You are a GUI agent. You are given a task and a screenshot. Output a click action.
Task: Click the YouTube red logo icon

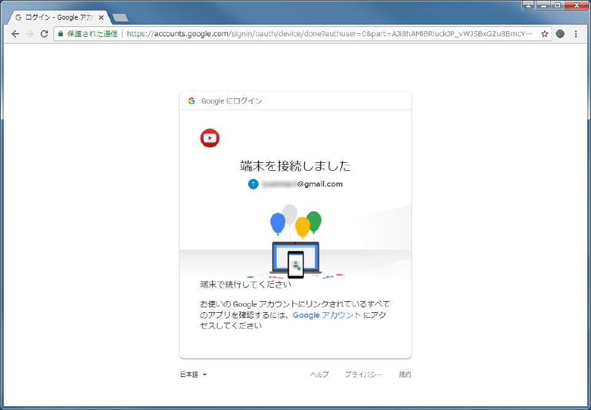coord(210,138)
